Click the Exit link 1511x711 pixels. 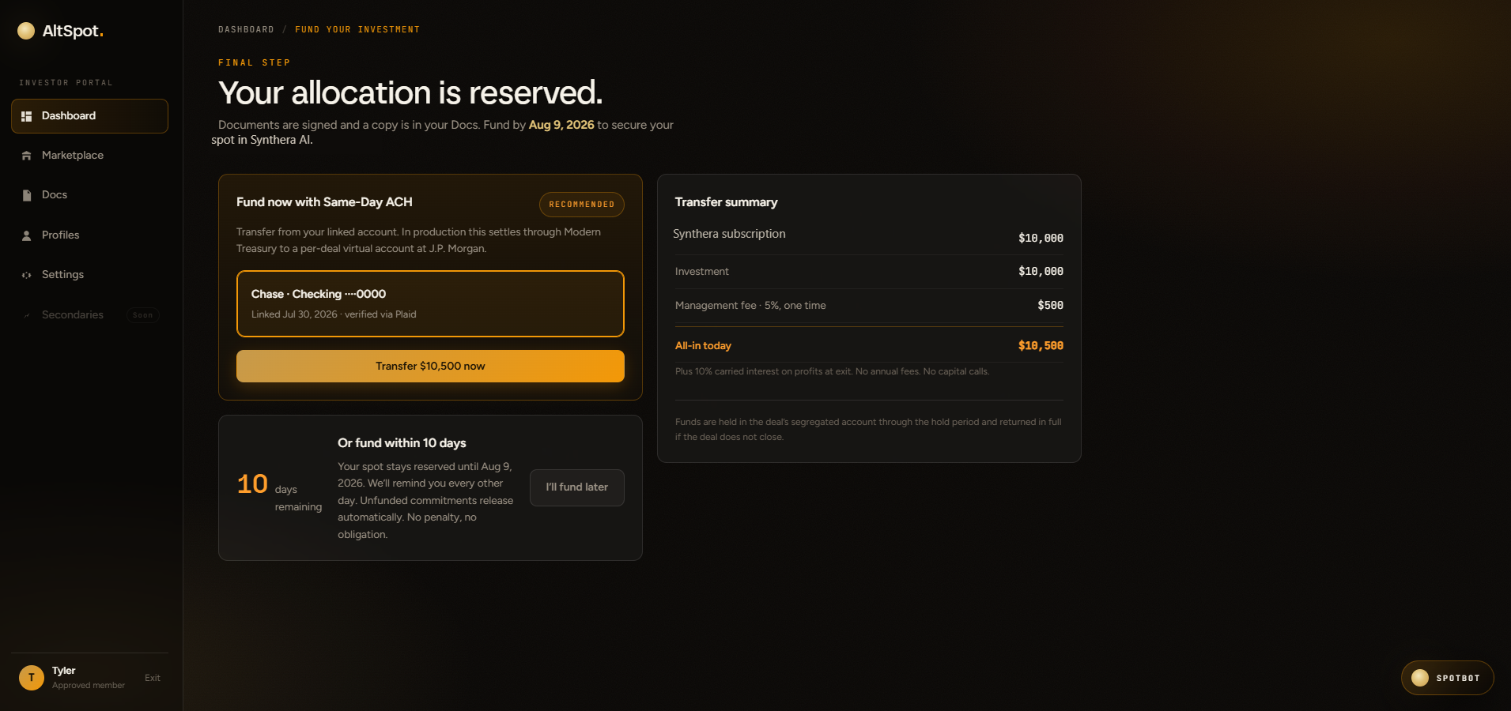153,678
